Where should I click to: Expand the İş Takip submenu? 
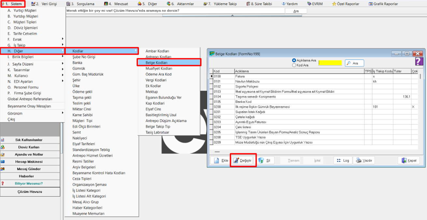point(33,45)
